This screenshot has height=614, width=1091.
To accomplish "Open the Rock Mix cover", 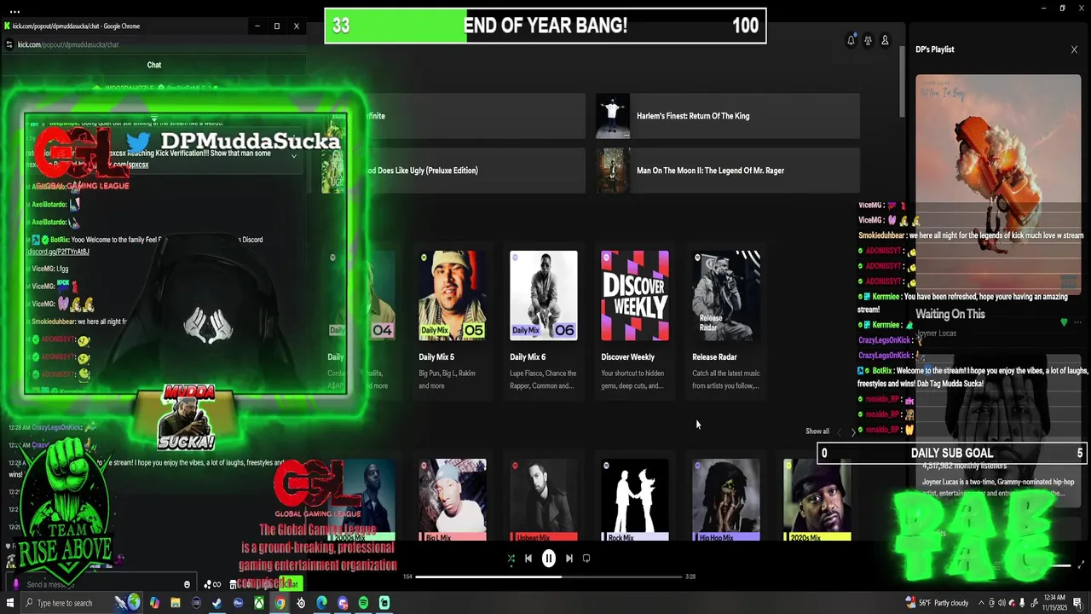I will [635, 500].
